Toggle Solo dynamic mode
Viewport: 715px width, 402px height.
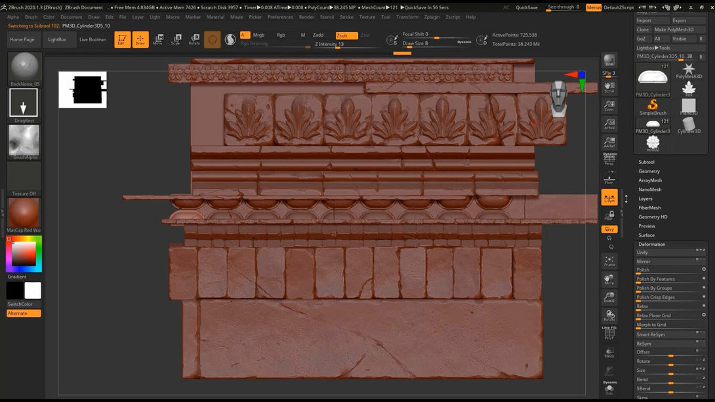[x=609, y=388]
